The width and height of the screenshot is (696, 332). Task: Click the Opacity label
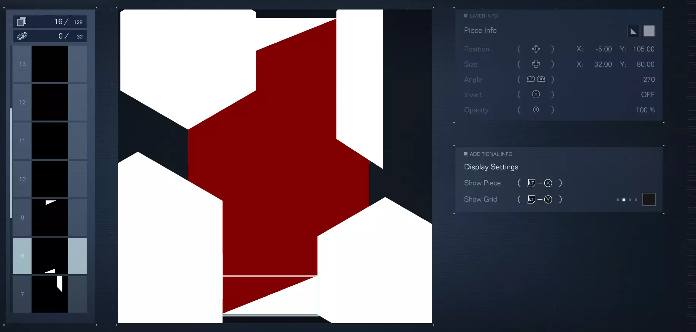pyautogui.click(x=476, y=110)
